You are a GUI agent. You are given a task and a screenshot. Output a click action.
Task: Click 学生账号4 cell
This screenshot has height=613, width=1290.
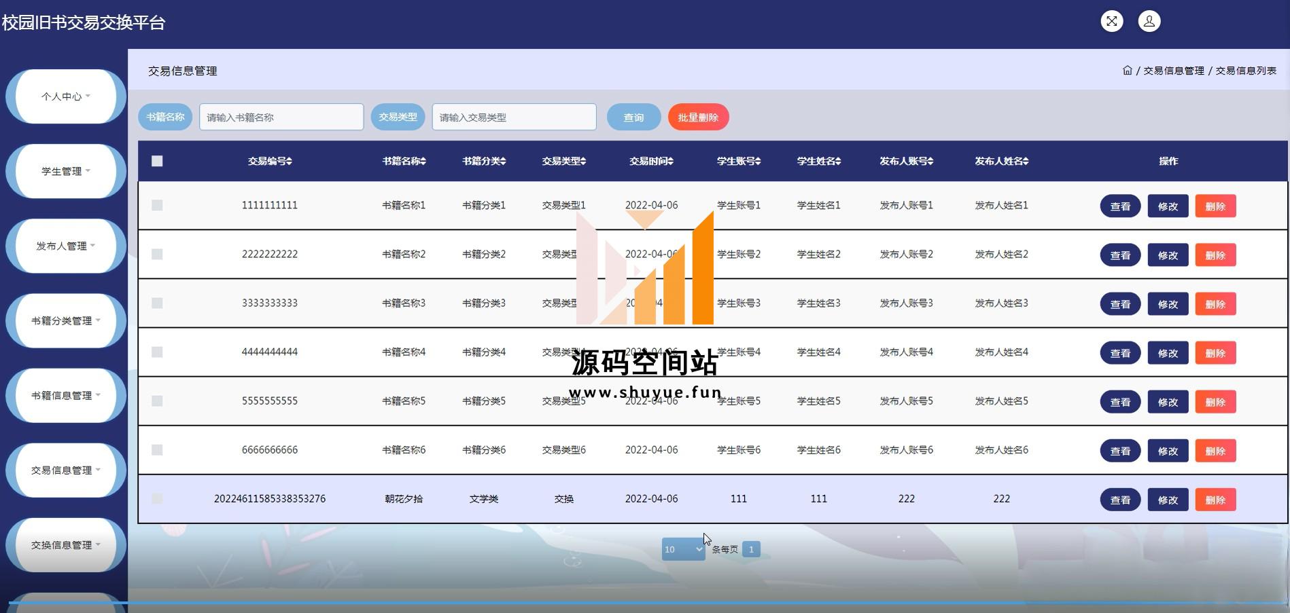click(739, 352)
